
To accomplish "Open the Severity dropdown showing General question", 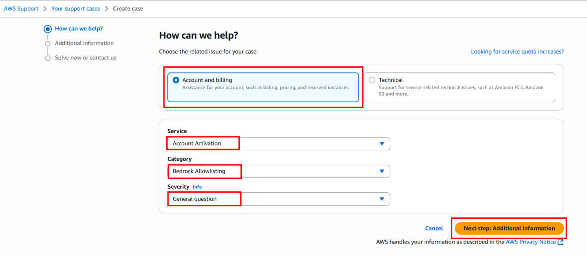I will (x=278, y=199).
